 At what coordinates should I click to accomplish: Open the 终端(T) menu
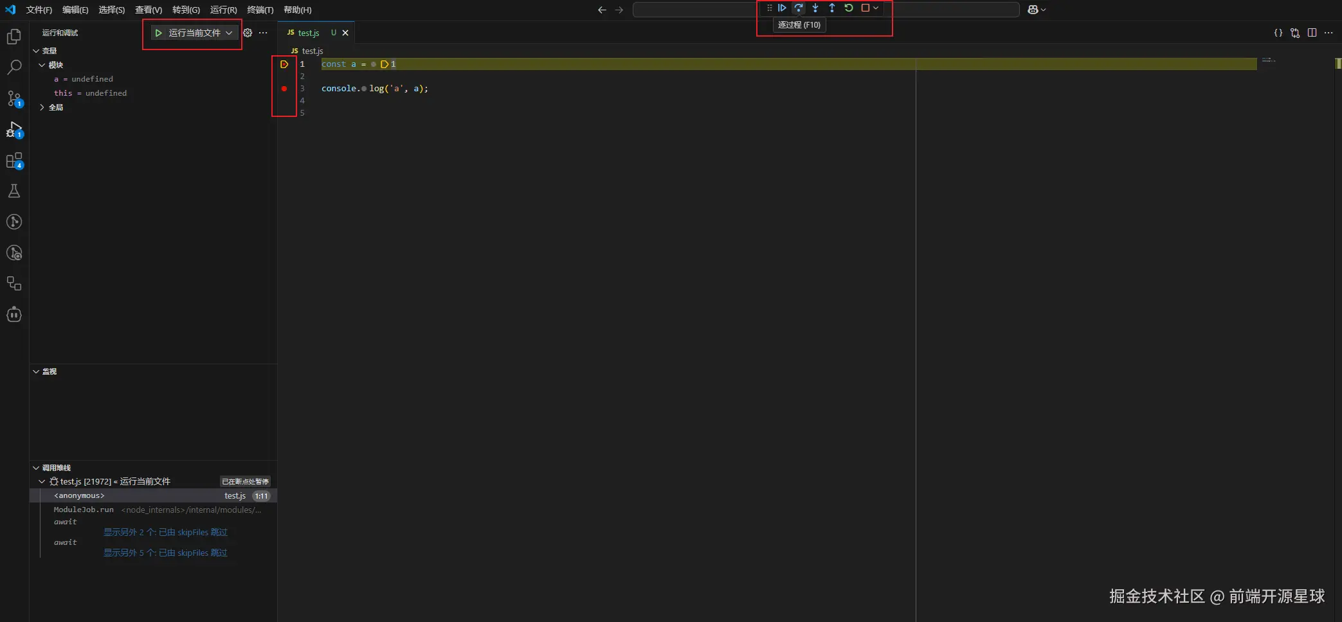coord(260,10)
